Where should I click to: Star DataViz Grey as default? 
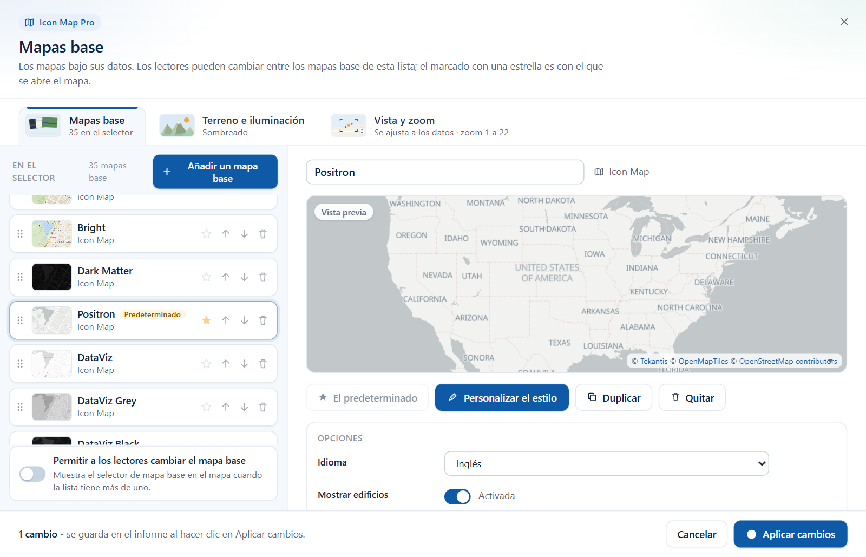(x=206, y=407)
